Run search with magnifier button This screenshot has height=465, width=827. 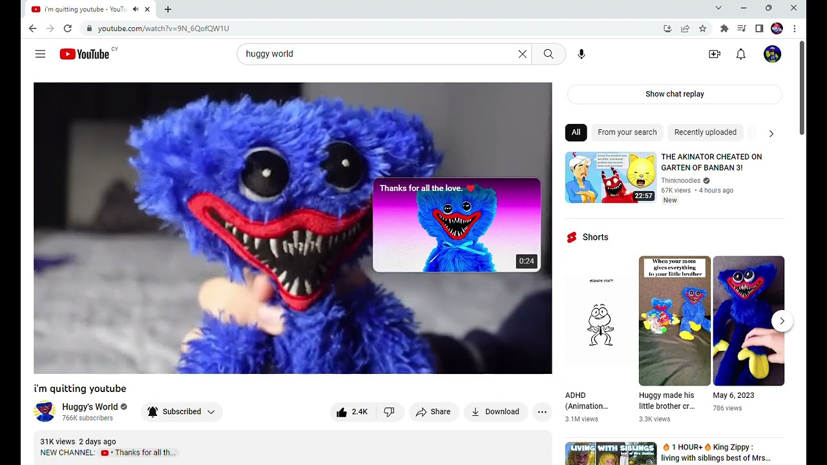(549, 54)
